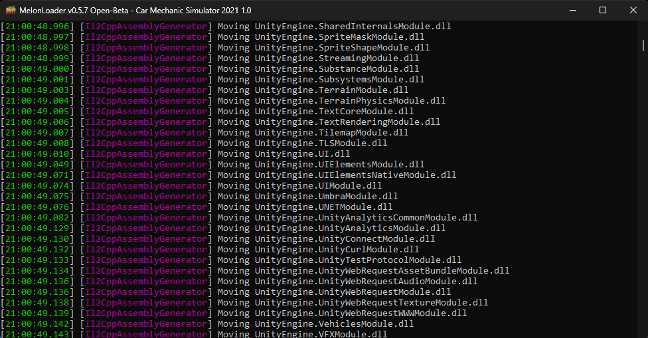
Task: Click 'UnityEngine.UnityWebRequestTextureModule.dll' line
Action: click(371, 302)
